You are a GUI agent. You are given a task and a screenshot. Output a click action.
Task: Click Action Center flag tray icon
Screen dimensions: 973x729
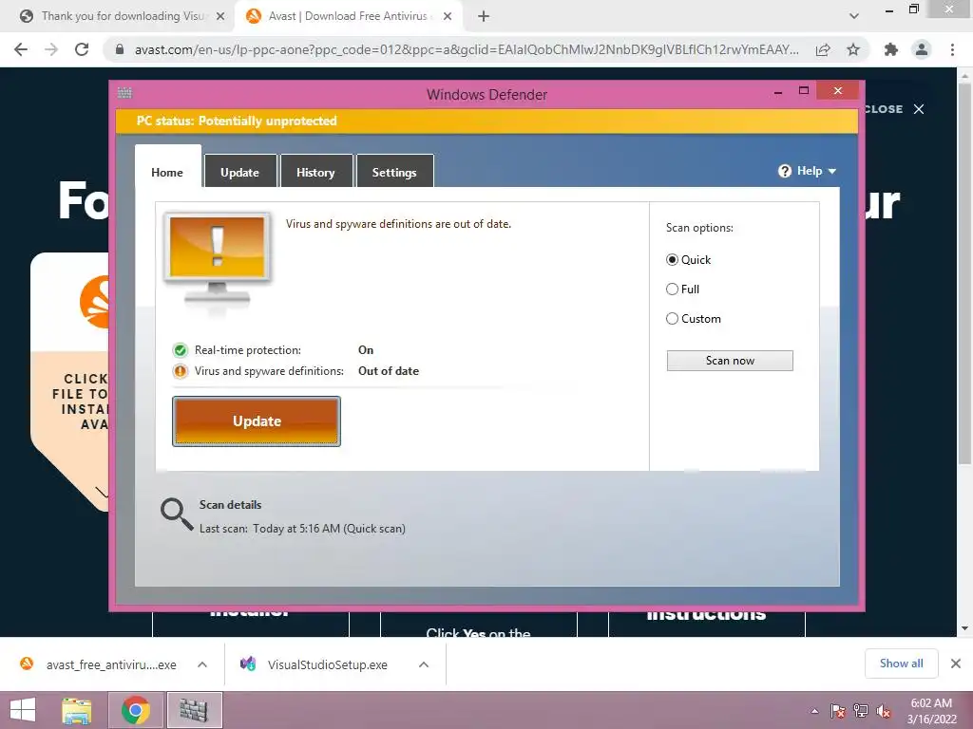(837, 711)
